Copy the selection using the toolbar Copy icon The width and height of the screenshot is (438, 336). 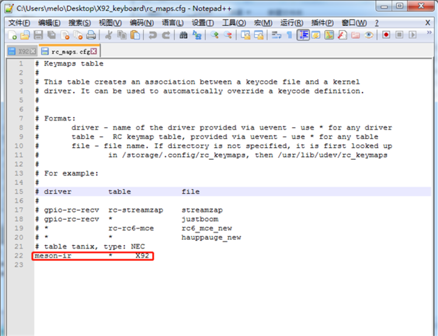pos(122,35)
